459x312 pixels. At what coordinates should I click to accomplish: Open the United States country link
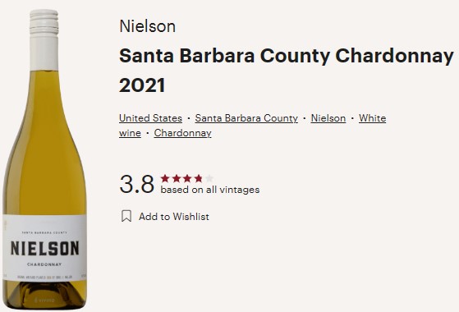coord(150,118)
